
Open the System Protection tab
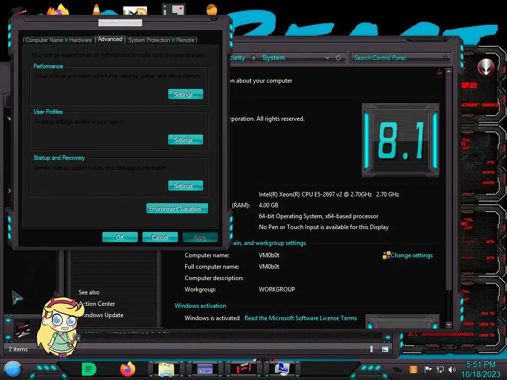pyautogui.click(x=149, y=40)
